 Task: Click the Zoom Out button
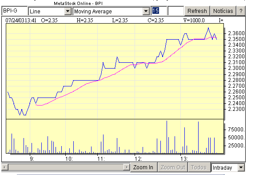pos(173,167)
